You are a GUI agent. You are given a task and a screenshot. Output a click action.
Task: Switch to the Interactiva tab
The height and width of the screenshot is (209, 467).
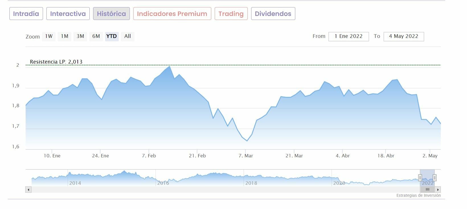click(x=68, y=14)
